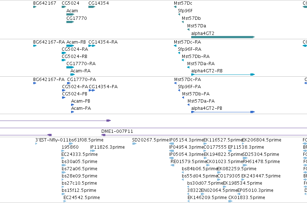Click EST RE01579.5prime
This screenshot has width=307, height=203.
click(x=189, y=162)
